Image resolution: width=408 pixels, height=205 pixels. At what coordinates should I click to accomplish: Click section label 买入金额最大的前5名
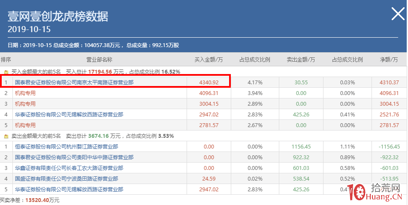pyautogui.click(x=36, y=72)
